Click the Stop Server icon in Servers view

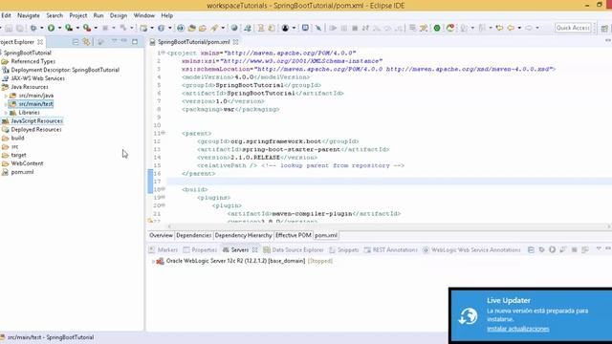pos(574,249)
